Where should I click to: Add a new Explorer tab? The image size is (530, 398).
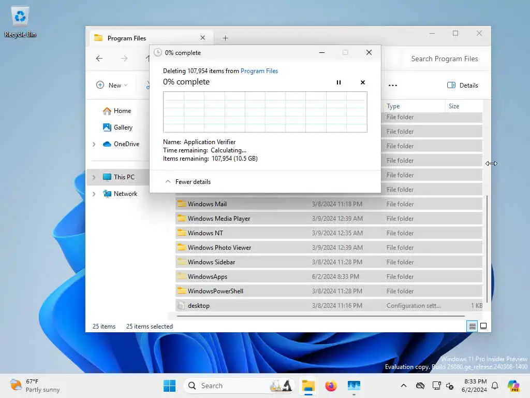pos(225,38)
